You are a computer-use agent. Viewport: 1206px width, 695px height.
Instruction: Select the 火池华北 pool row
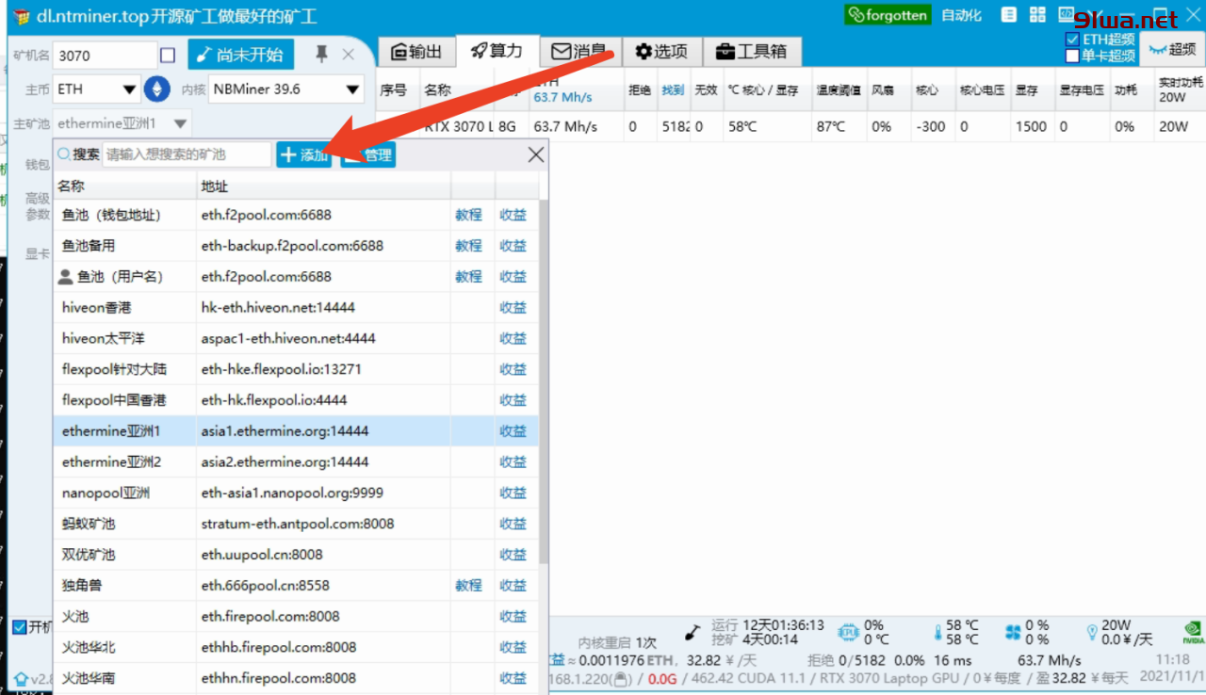pyautogui.click(x=296, y=648)
